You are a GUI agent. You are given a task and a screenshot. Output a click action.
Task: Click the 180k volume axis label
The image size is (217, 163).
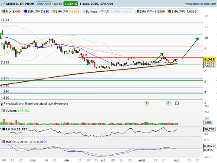(x=208, y=123)
